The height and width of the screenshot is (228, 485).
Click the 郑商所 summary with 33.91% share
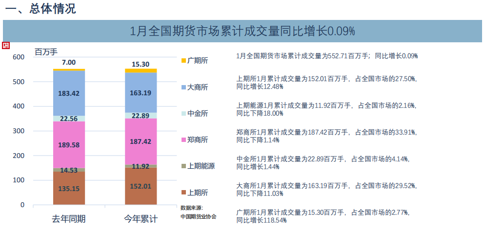click(x=326, y=136)
